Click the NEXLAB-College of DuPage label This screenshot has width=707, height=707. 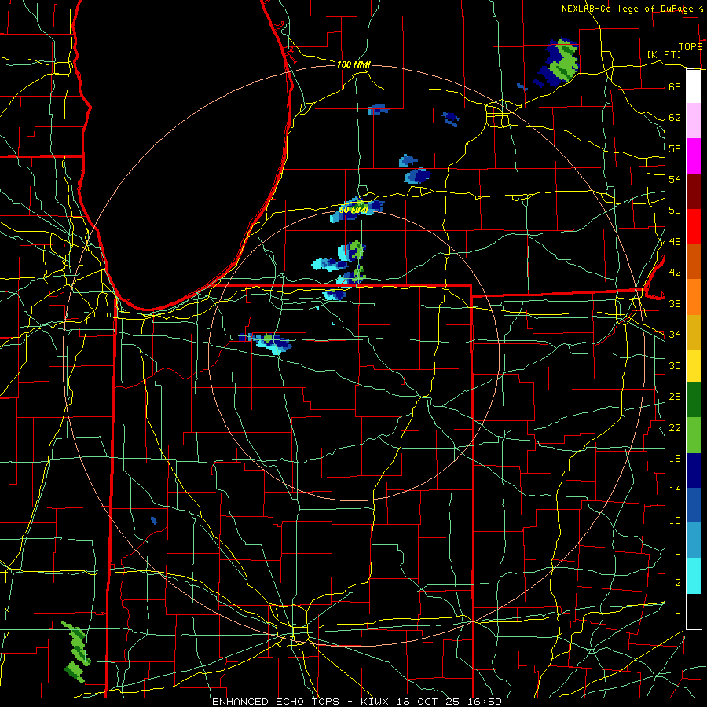point(628,9)
